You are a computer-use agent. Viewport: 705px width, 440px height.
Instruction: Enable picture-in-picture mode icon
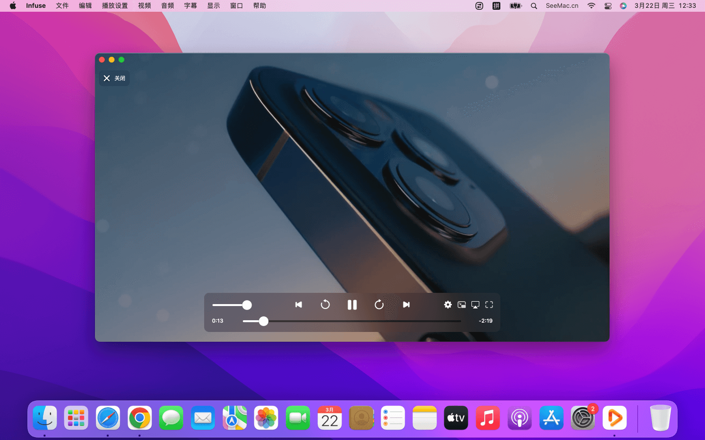pos(462,305)
